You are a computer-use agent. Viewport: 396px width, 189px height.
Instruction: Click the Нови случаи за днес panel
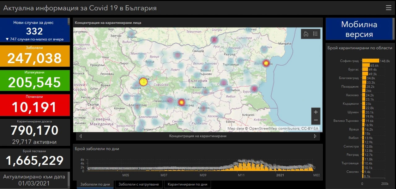[35, 30]
